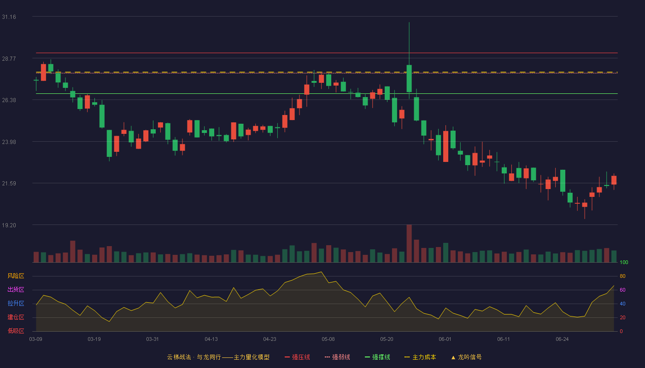This screenshot has height=368, width=645.
Task: Click the 06-11 date label
Action: tap(504, 339)
